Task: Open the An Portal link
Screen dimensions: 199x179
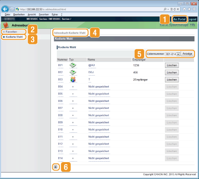Action: (180, 19)
